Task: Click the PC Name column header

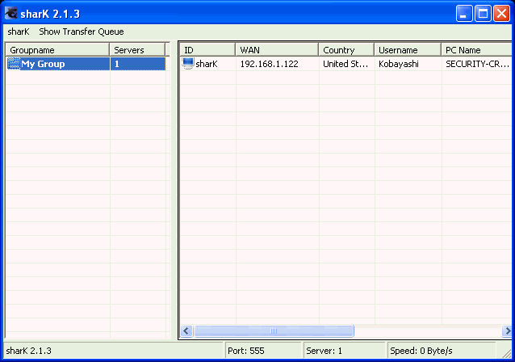Action: click(x=476, y=50)
